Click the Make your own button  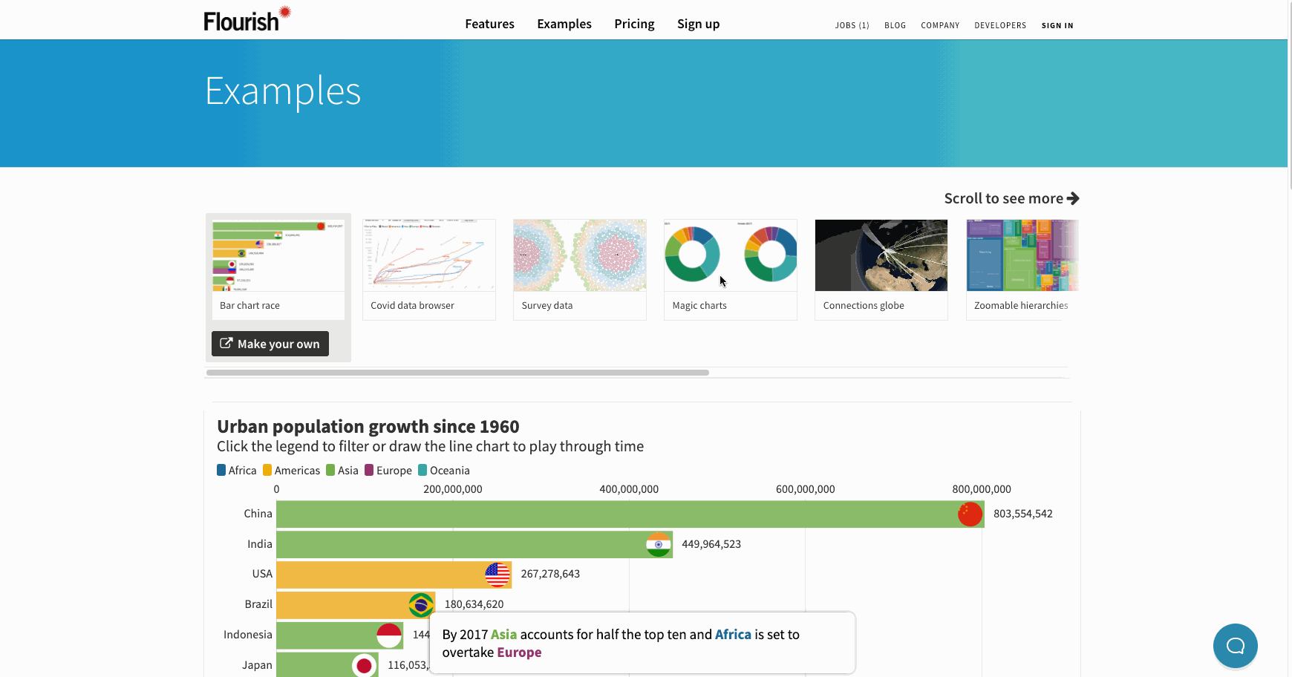point(270,344)
